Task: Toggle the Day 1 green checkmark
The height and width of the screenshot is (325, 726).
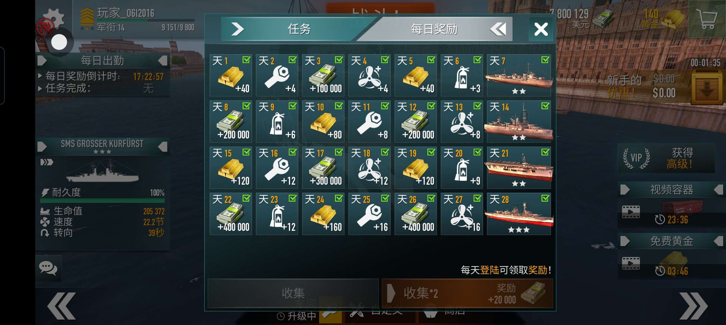Action: (247, 60)
